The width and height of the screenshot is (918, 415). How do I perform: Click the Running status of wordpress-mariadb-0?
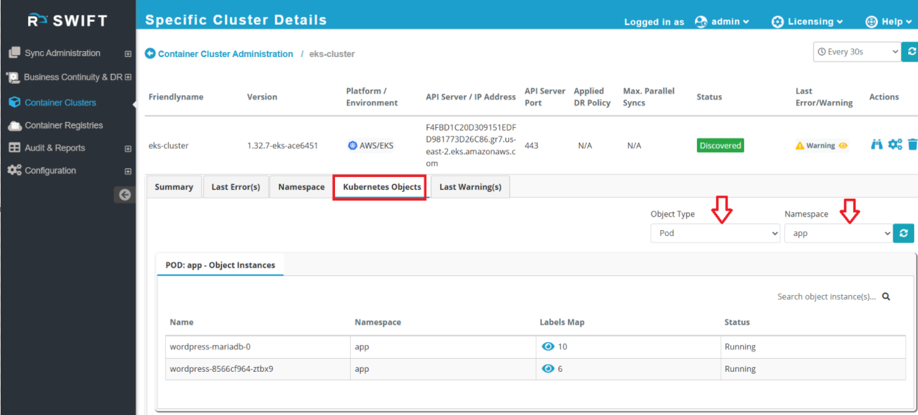[x=740, y=347]
